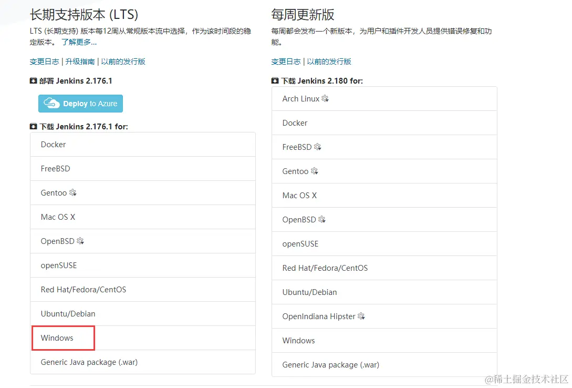572x388 pixels.
Task: Click download icon beside 下载 Jenkins 2.180 for
Action: click(275, 80)
